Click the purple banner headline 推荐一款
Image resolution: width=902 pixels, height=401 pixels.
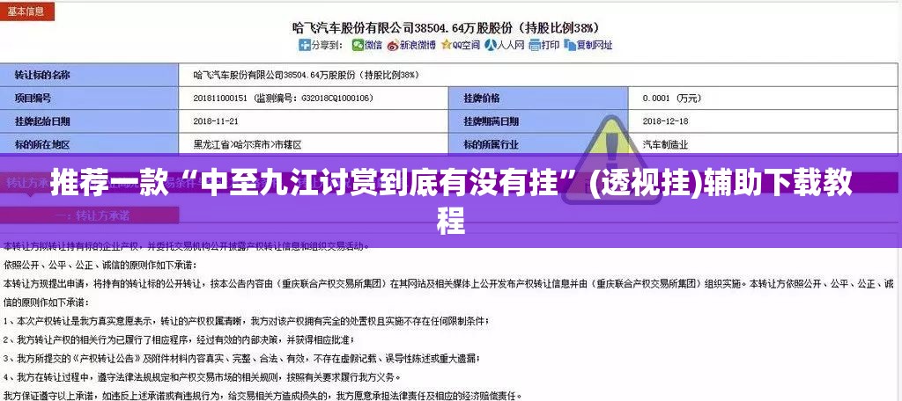[451, 201]
